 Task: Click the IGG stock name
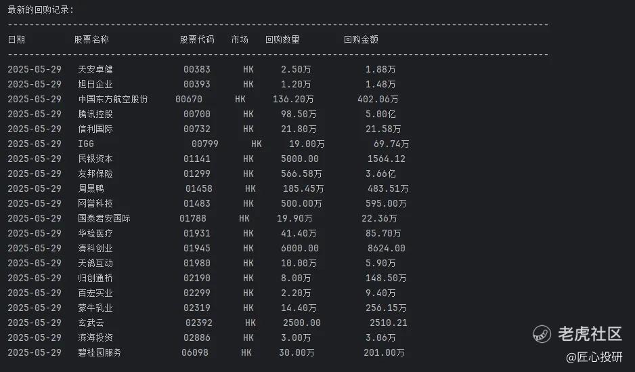[86, 144]
